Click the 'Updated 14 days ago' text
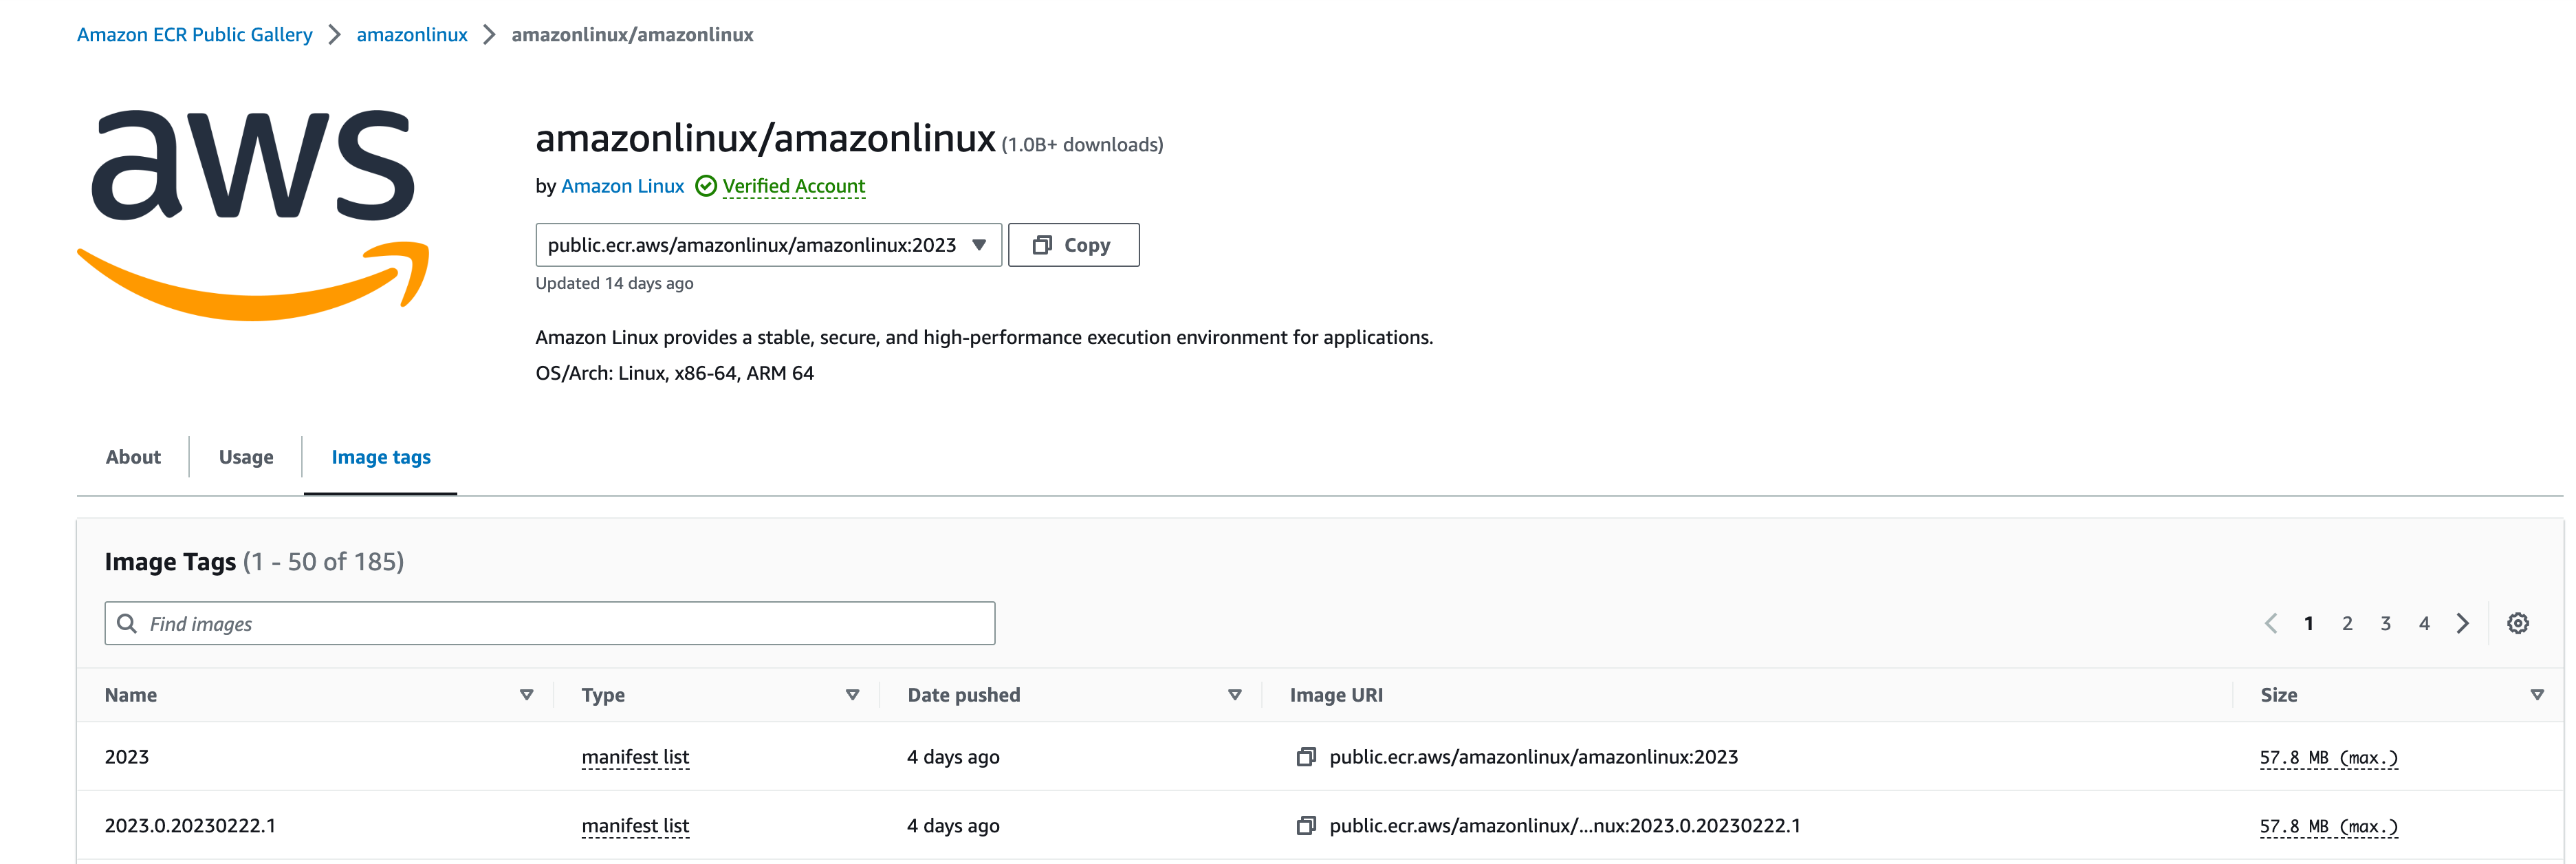 point(614,283)
